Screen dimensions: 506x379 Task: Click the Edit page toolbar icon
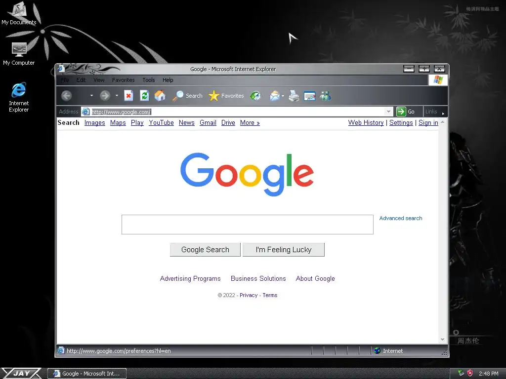tap(309, 96)
